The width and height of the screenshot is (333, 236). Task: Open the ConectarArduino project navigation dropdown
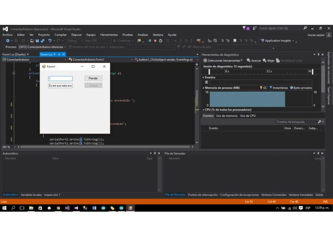click(x=34, y=60)
